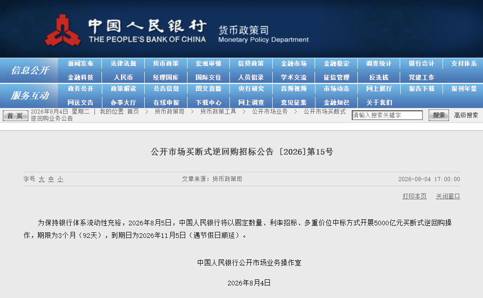Set font size to 大

click(x=41, y=179)
